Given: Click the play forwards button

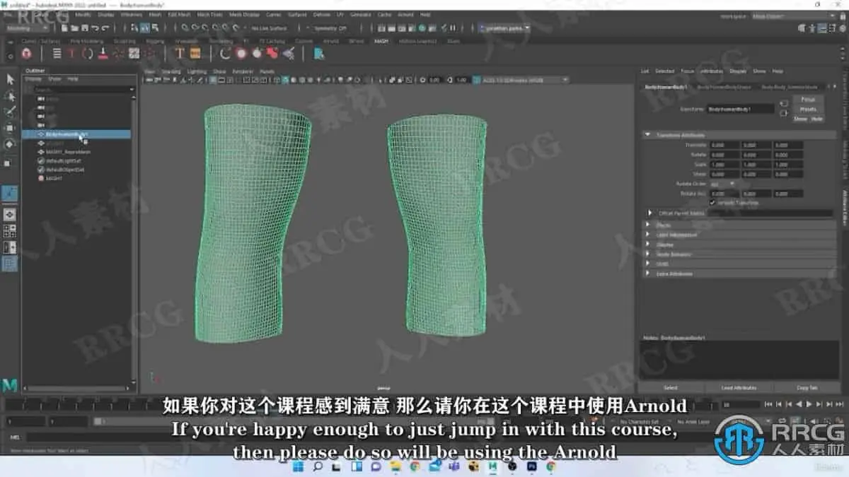Looking at the screenshot, I should click(809, 404).
